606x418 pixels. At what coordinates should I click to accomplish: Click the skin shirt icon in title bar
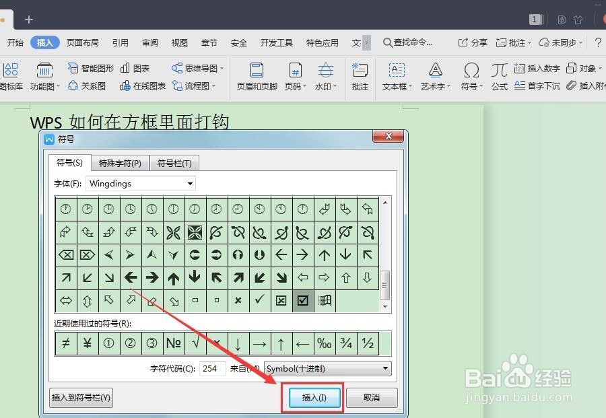578,20
